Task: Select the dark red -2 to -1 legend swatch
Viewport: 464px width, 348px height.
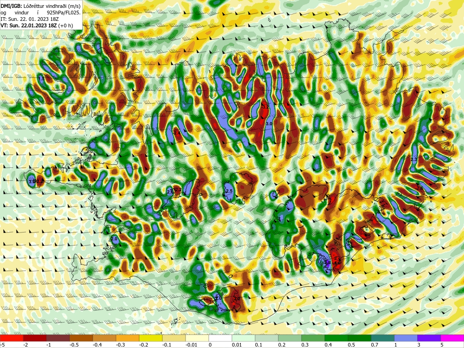Action: coord(35,338)
